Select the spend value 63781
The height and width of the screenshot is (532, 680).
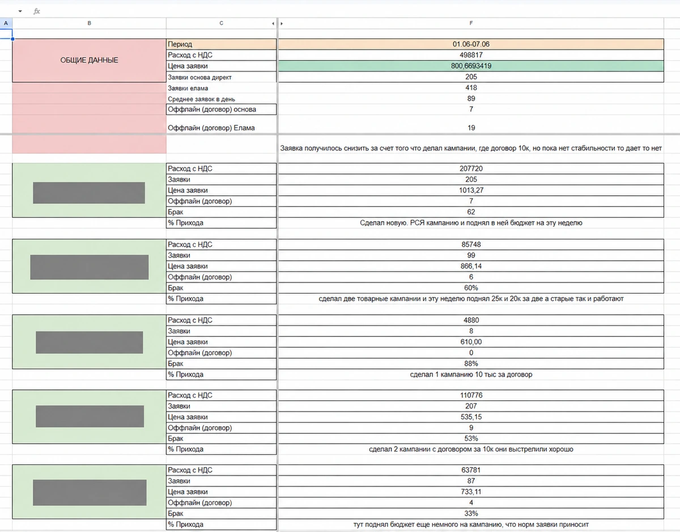pos(471,470)
